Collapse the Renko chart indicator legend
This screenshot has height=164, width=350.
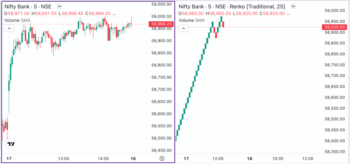pyautogui.click(x=184, y=29)
